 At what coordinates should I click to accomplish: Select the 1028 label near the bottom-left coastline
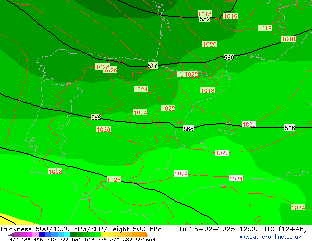[x=55, y=171]
